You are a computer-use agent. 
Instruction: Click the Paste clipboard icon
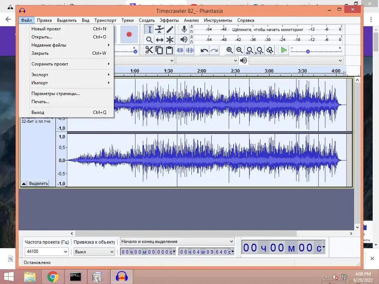[170, 50]
